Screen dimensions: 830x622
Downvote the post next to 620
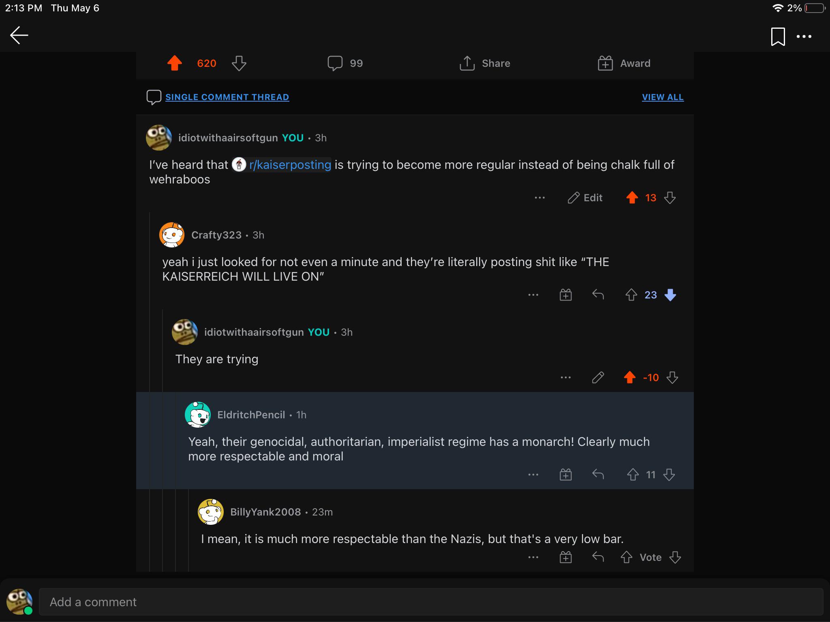point(239,63)
